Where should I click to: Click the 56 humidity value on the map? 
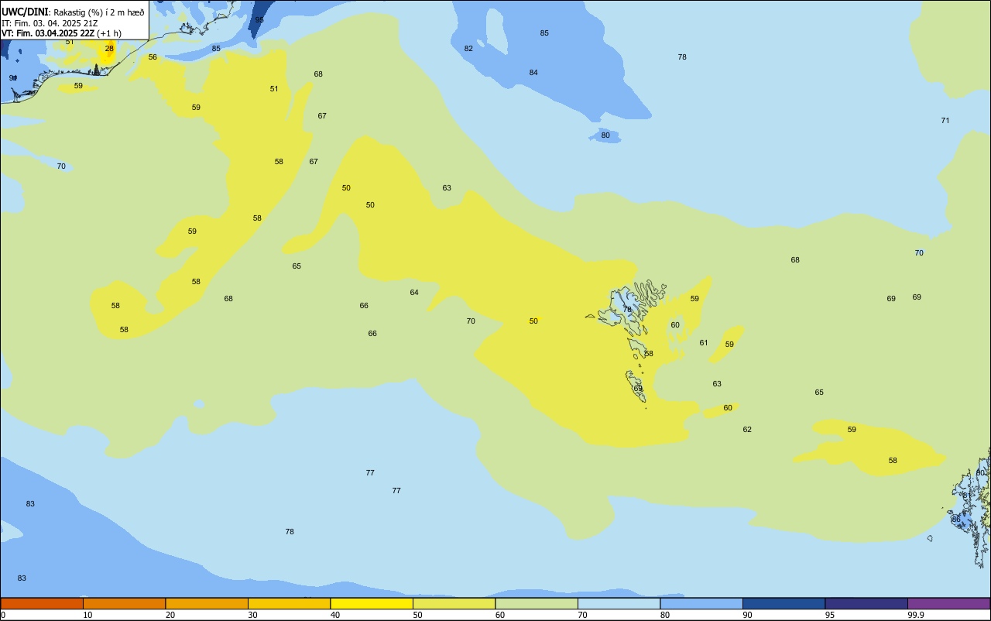(153, 57)
